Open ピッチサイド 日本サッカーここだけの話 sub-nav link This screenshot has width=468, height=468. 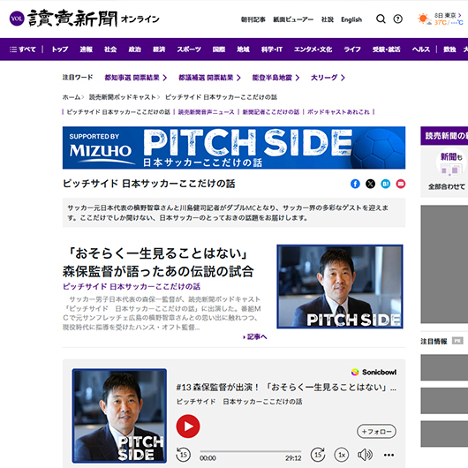click(118, 112)
